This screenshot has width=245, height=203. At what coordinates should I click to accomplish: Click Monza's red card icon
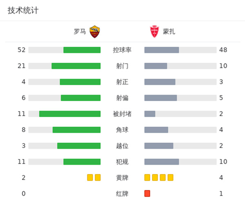147,193
